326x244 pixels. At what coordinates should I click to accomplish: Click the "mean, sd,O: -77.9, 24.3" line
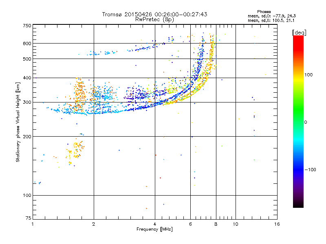(271, 16)
